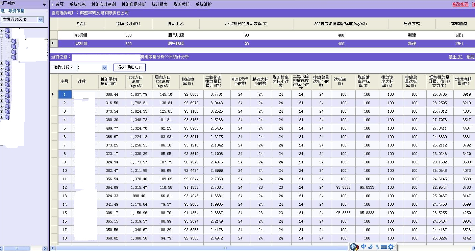Select the emission cell 1.6681
475x251 pixels.
[x=217, y=196]
